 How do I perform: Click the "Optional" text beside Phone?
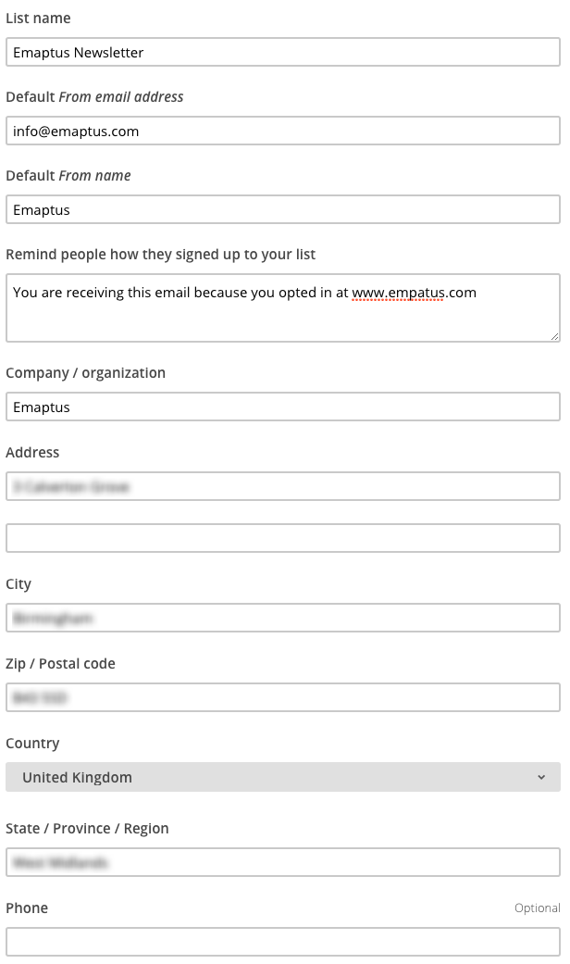(537, 908)
